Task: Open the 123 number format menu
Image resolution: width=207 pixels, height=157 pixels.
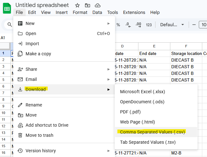Action: click(x=149, y=25)
